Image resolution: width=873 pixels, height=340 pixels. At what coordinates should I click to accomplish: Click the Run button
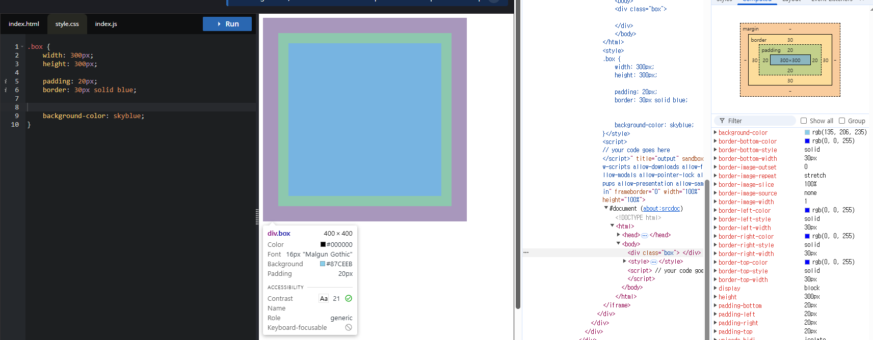(227, 24)
